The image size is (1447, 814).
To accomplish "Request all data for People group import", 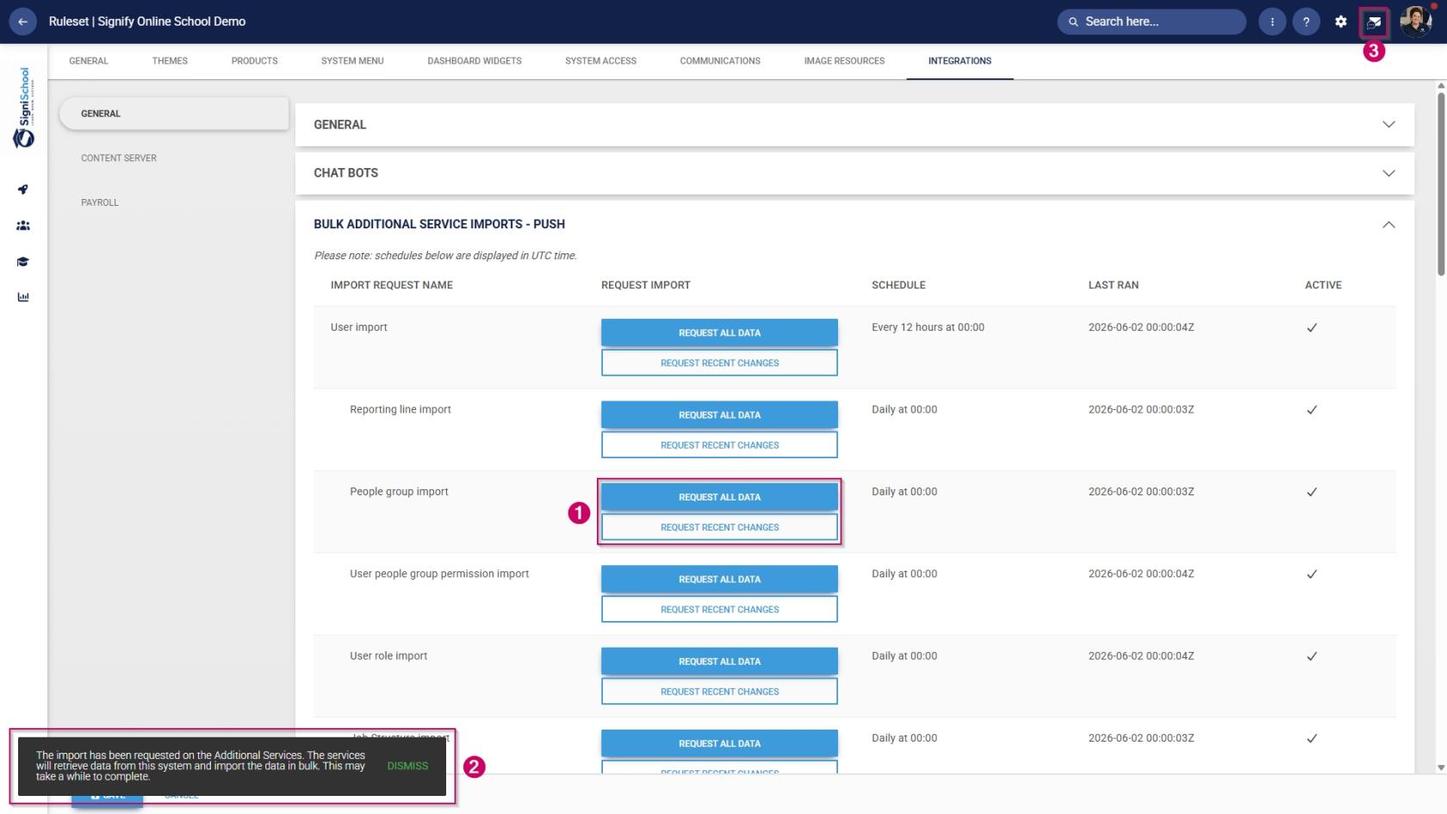I will pos(719,497).
